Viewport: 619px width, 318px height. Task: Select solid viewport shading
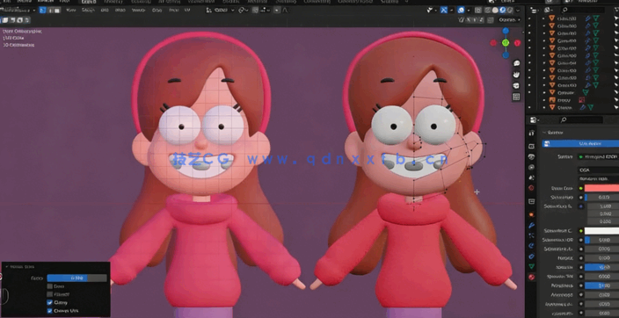point(495,10)
